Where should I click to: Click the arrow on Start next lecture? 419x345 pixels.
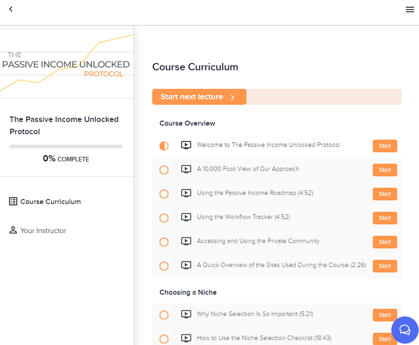(232, 97)
